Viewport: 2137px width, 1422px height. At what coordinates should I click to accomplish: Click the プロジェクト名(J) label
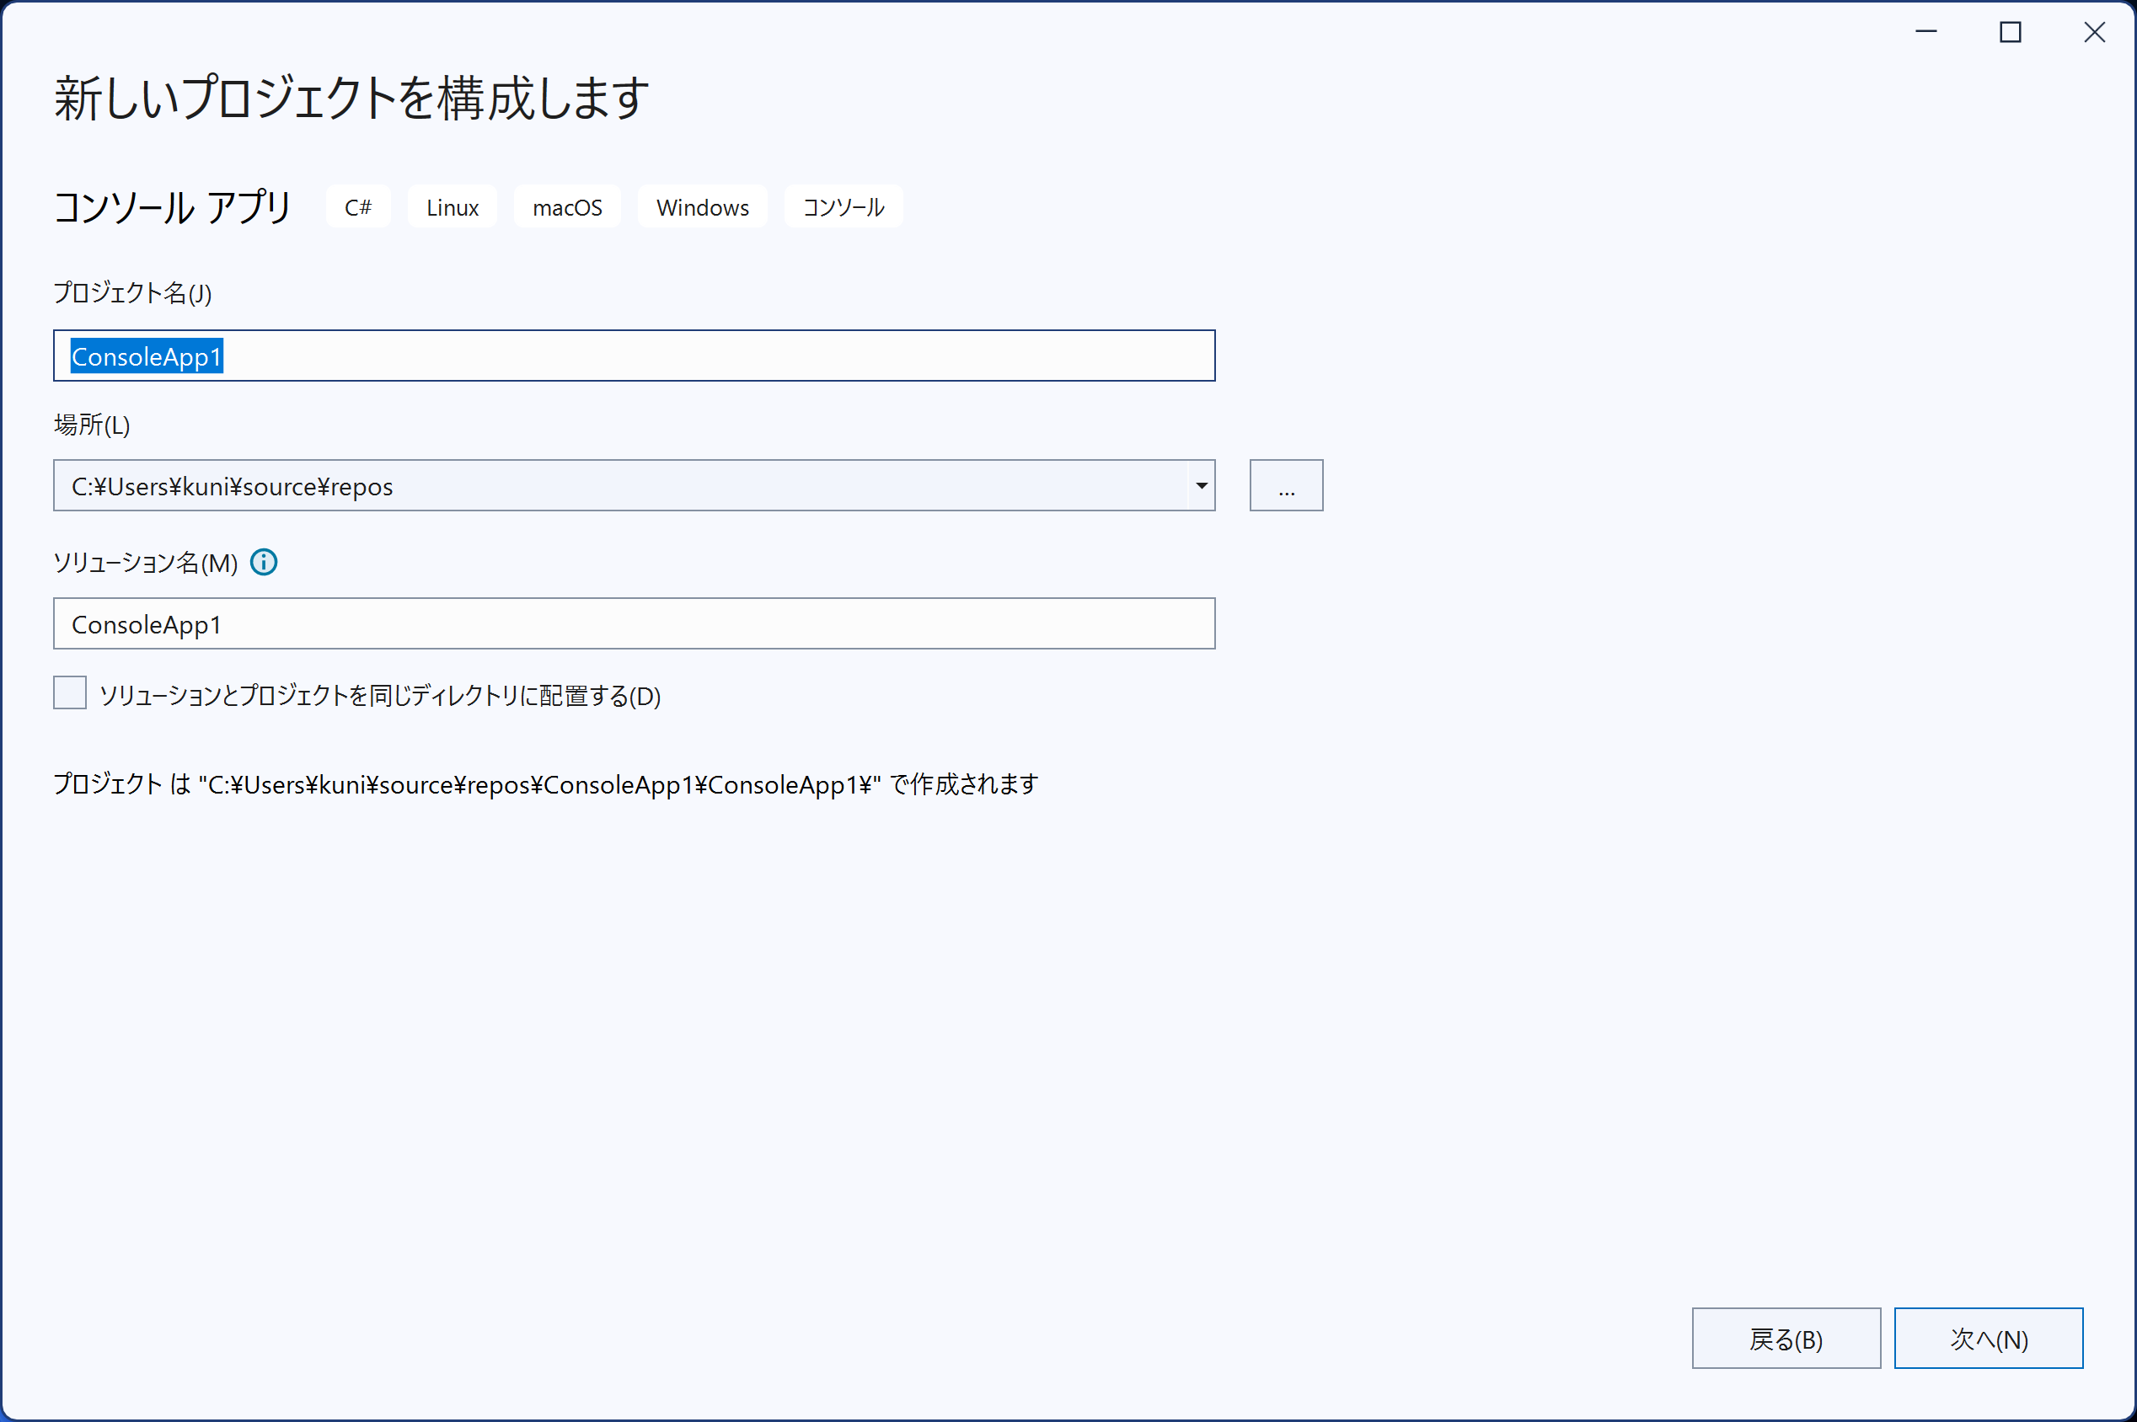click(132, 293)
